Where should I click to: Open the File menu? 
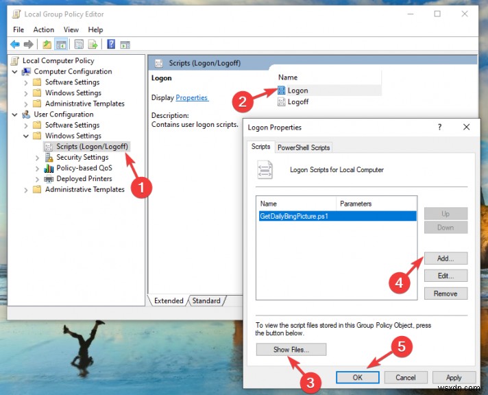tap(19, 29)
